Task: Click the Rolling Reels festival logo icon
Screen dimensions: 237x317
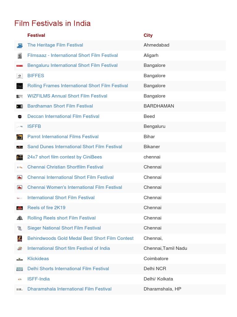Action: 19,218
